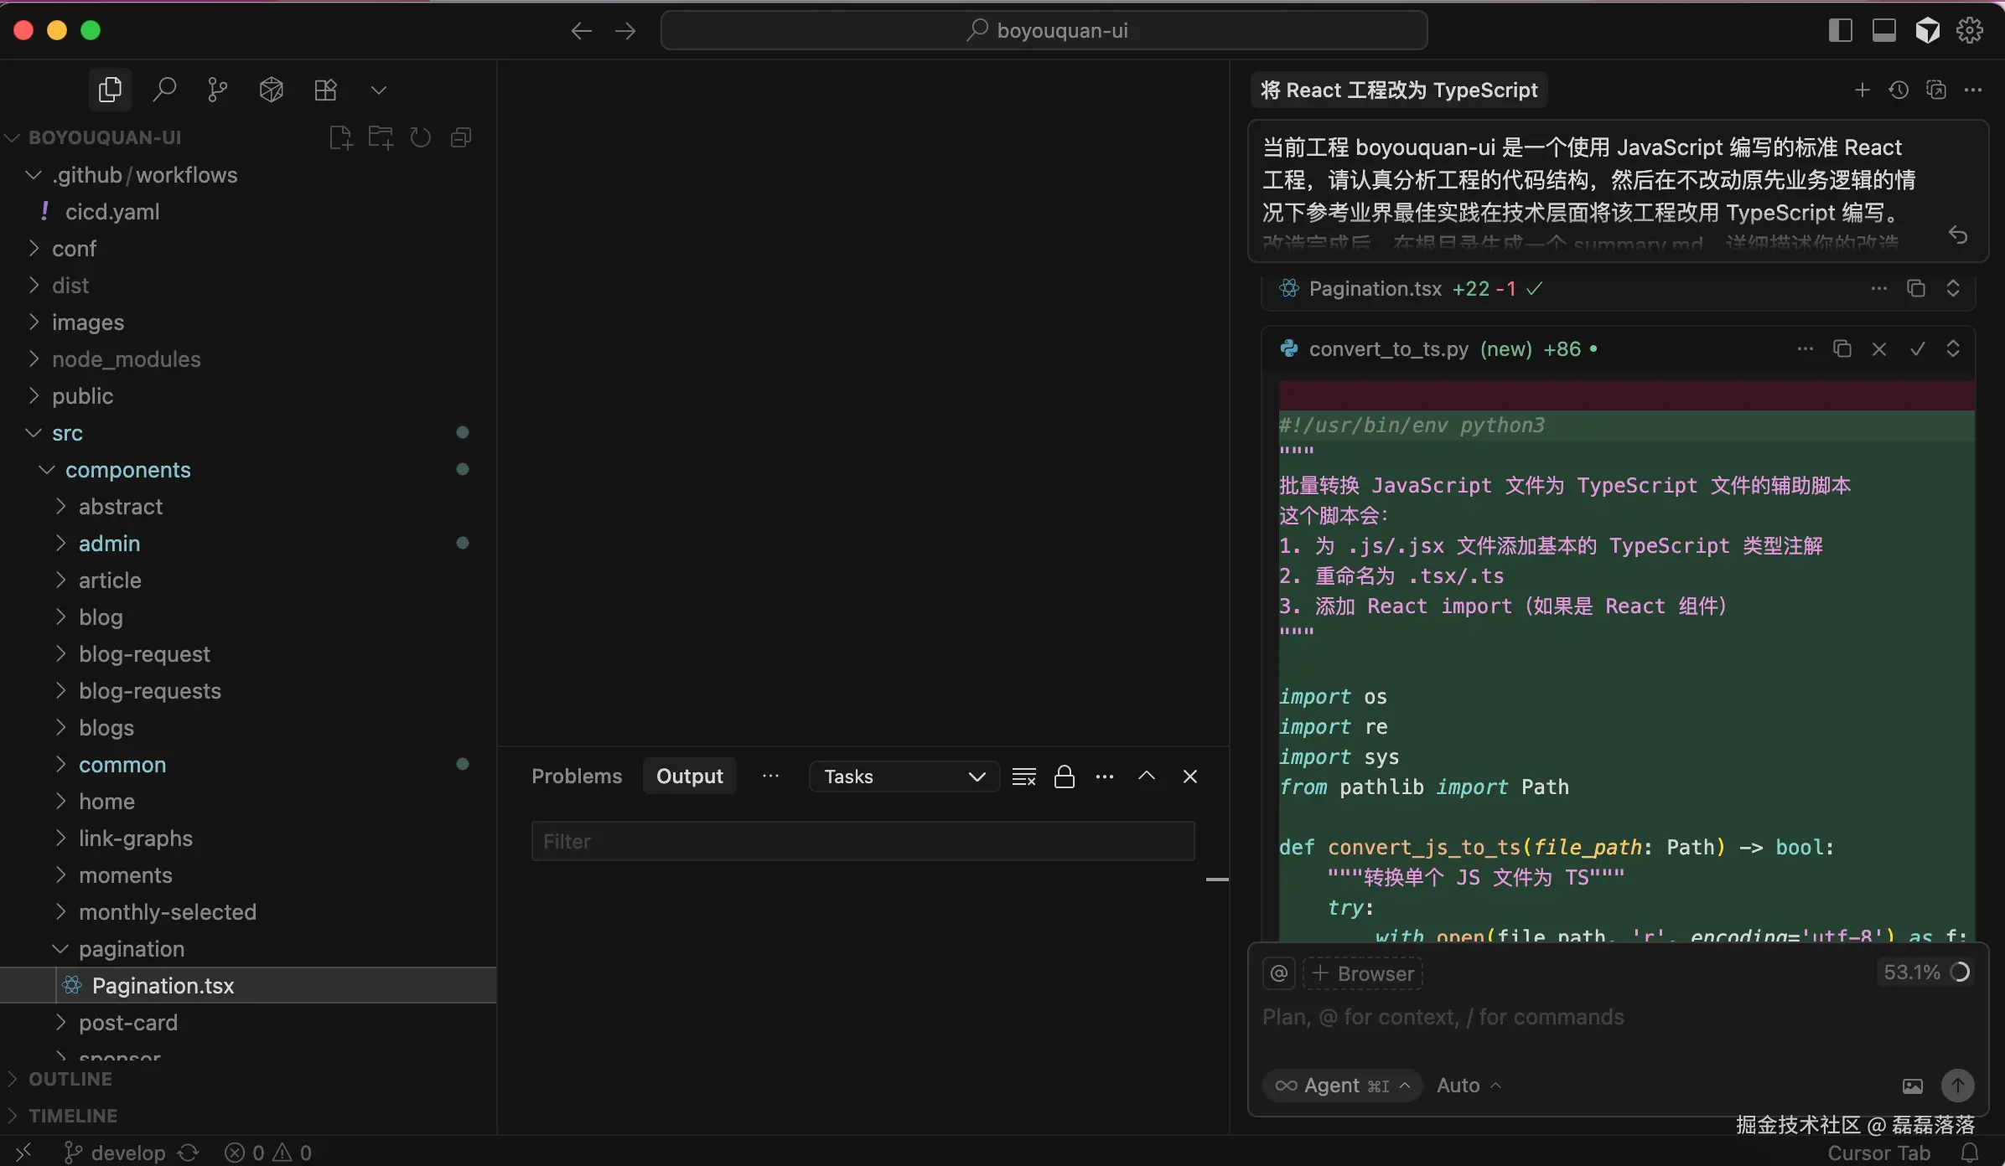Open the settings gear in title bar
The width and height of the screenshot is (2005, 1166).
point(1969,29)
